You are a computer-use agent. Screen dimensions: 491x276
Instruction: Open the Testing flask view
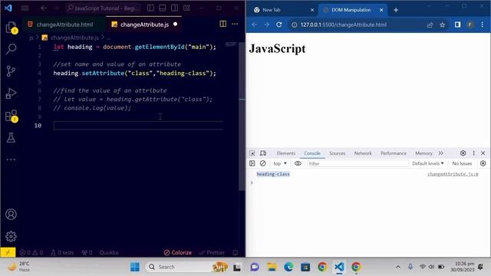[11, 138]
